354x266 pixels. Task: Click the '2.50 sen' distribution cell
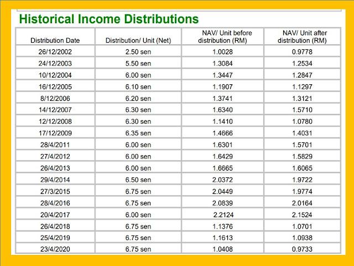pyautogui.click(x=138, y=52)
